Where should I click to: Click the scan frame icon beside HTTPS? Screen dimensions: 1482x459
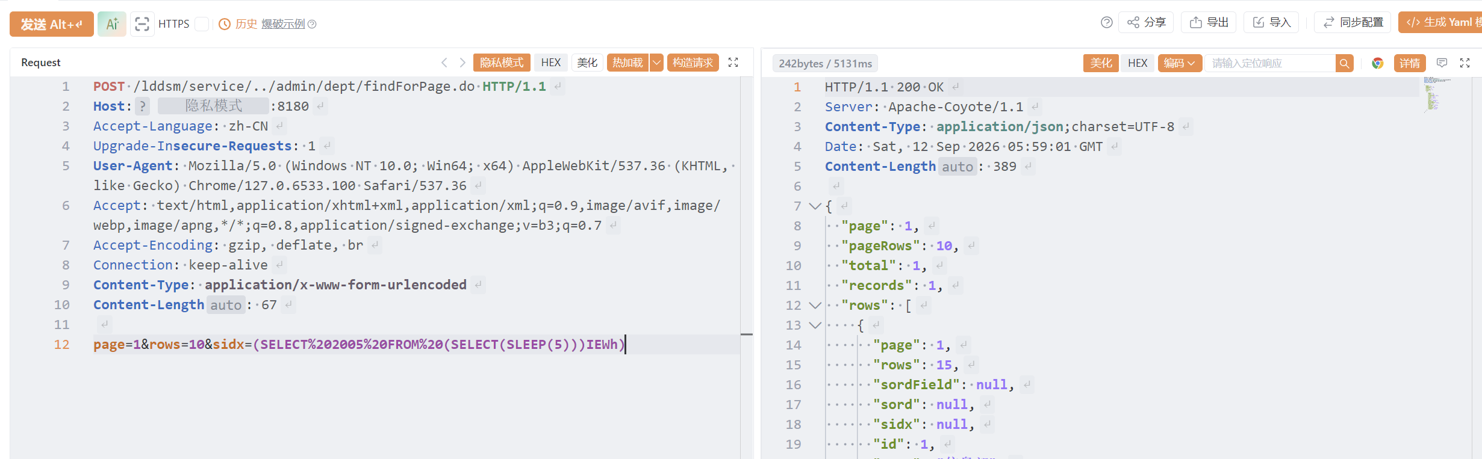click(142, 24)
